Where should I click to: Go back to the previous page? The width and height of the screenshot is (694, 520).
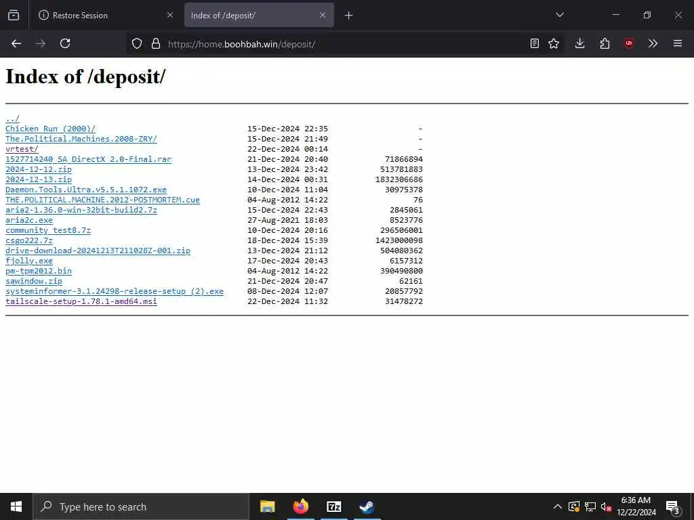[16, 43]
